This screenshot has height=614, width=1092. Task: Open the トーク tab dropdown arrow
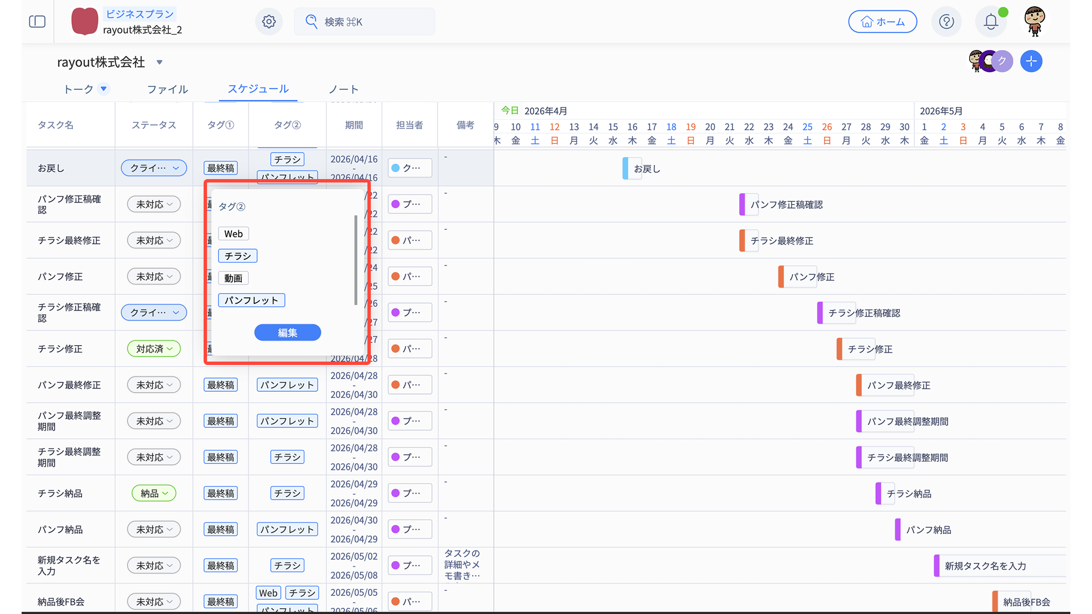tap(104, 89)
